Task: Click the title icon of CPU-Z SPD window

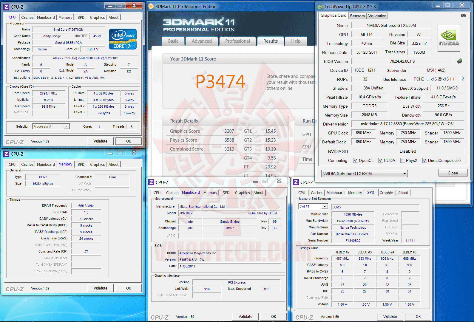Action: point(296,182)
